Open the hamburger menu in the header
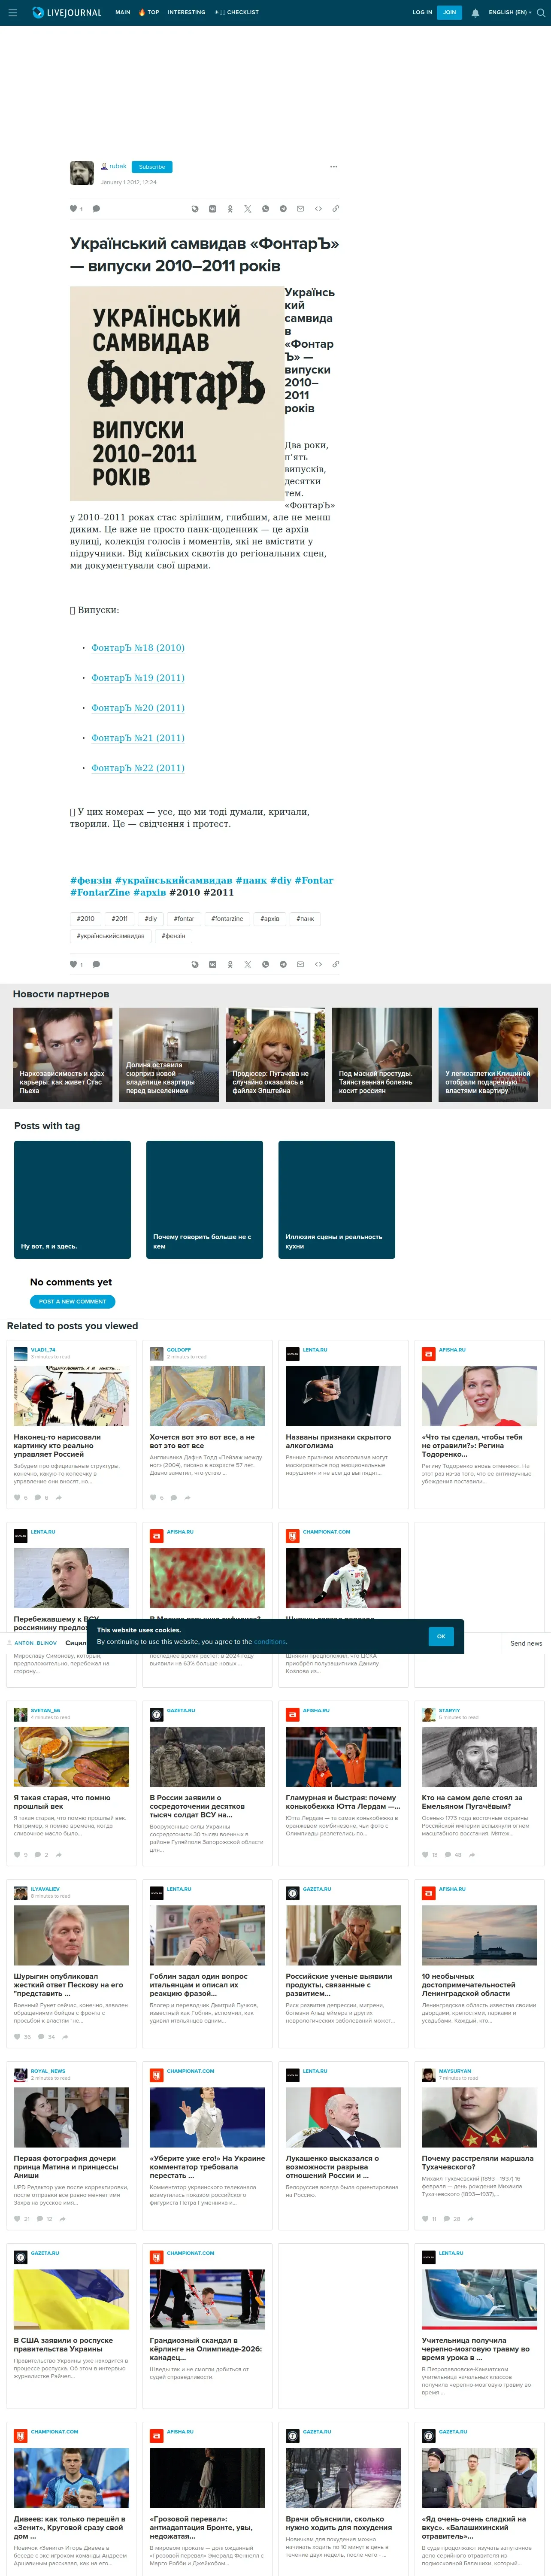The width and height of the screenshot is (551, 2576). (x=12, y=13)
